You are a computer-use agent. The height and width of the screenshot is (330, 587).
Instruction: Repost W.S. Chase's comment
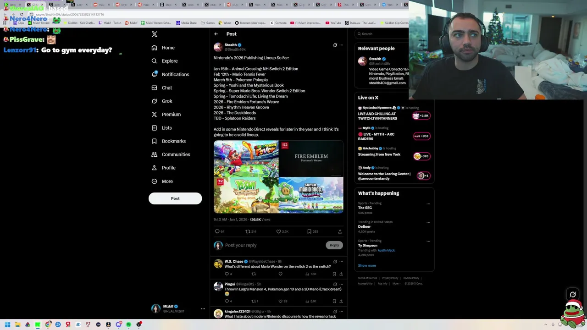click(x=254, y=274)
